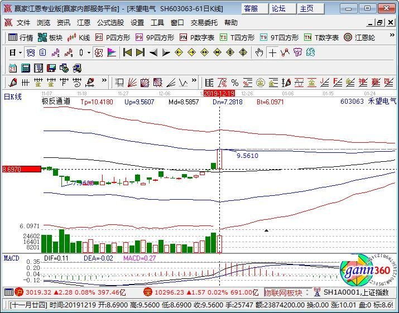Open the 9T四方形 tool

pyautogui.click(x=279, y=38)
